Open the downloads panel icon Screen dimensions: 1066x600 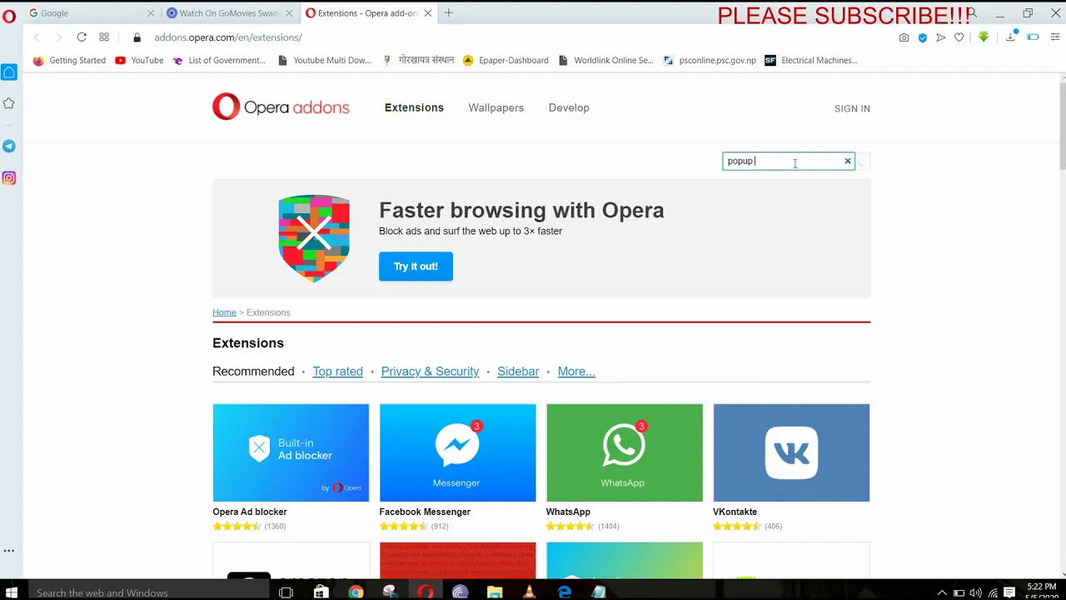[x=1010, y=37]
